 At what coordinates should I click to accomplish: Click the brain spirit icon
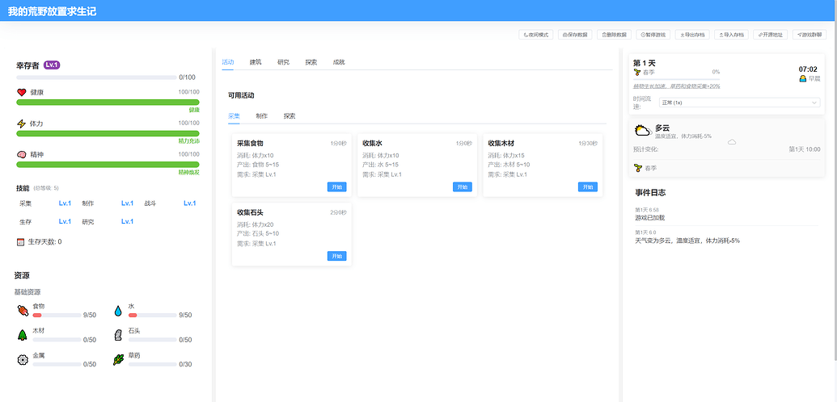[x=21, y=155]
